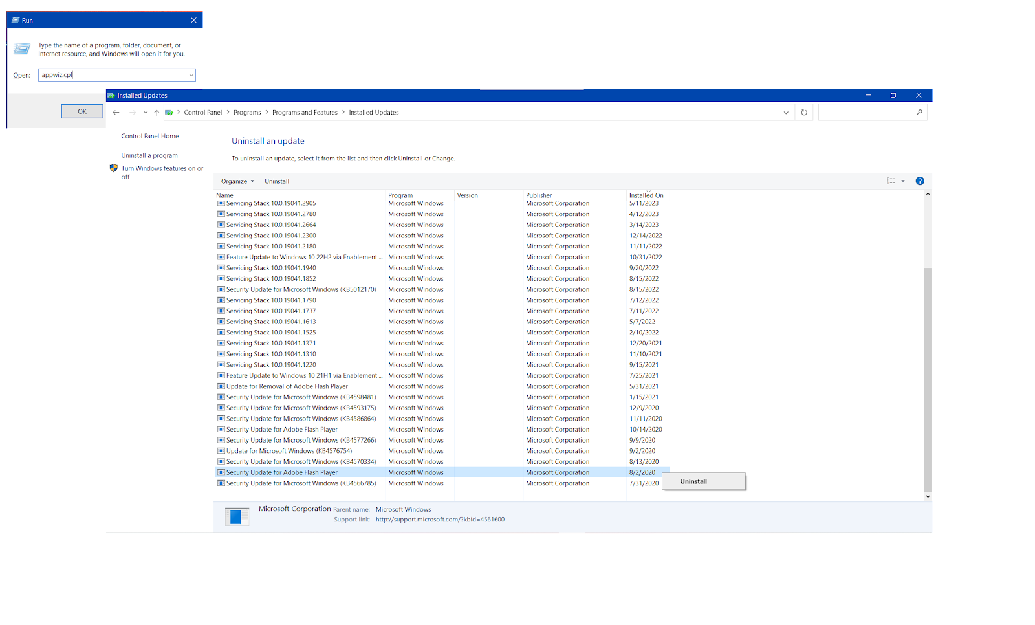The image size is (1035, 625).
Task: Click the vertical scrollbar down arrow
Action: (928, 496)
